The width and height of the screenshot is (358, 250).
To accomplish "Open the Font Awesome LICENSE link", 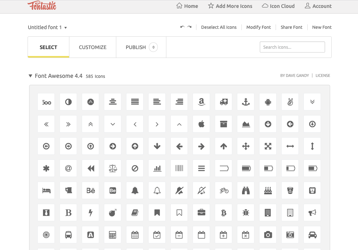I will tap(323, 75).
